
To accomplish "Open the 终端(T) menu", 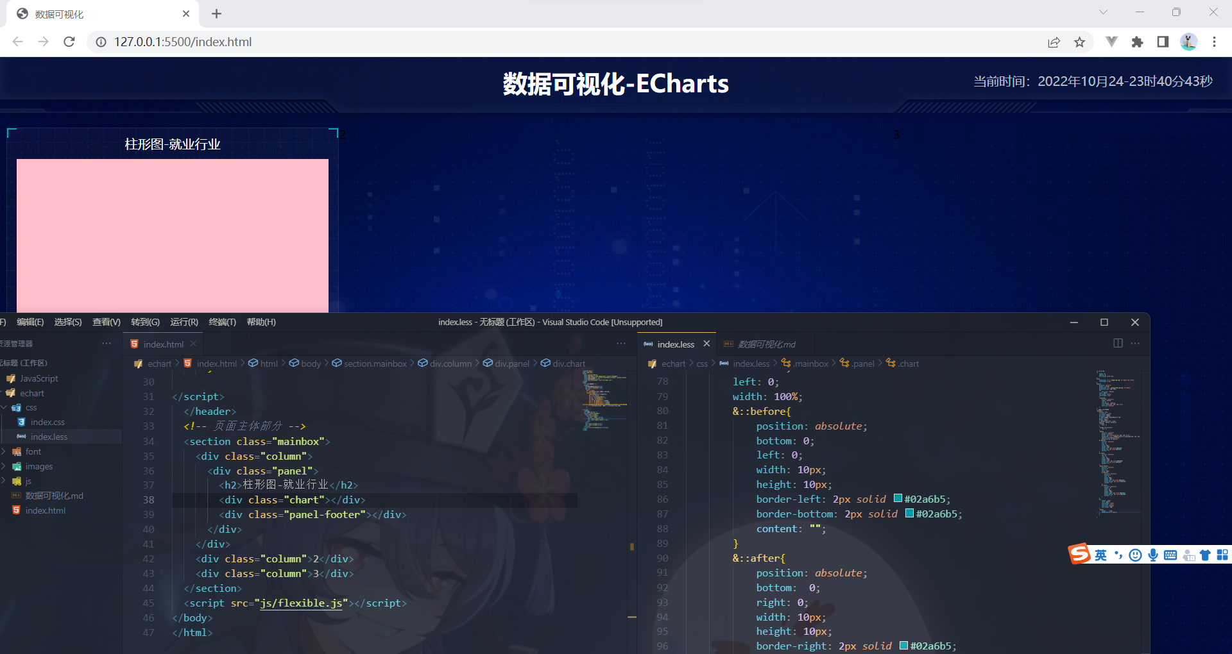I will (x=222, y=322).
